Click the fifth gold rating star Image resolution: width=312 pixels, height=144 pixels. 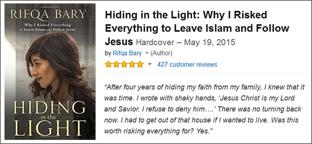click(140, 64)
